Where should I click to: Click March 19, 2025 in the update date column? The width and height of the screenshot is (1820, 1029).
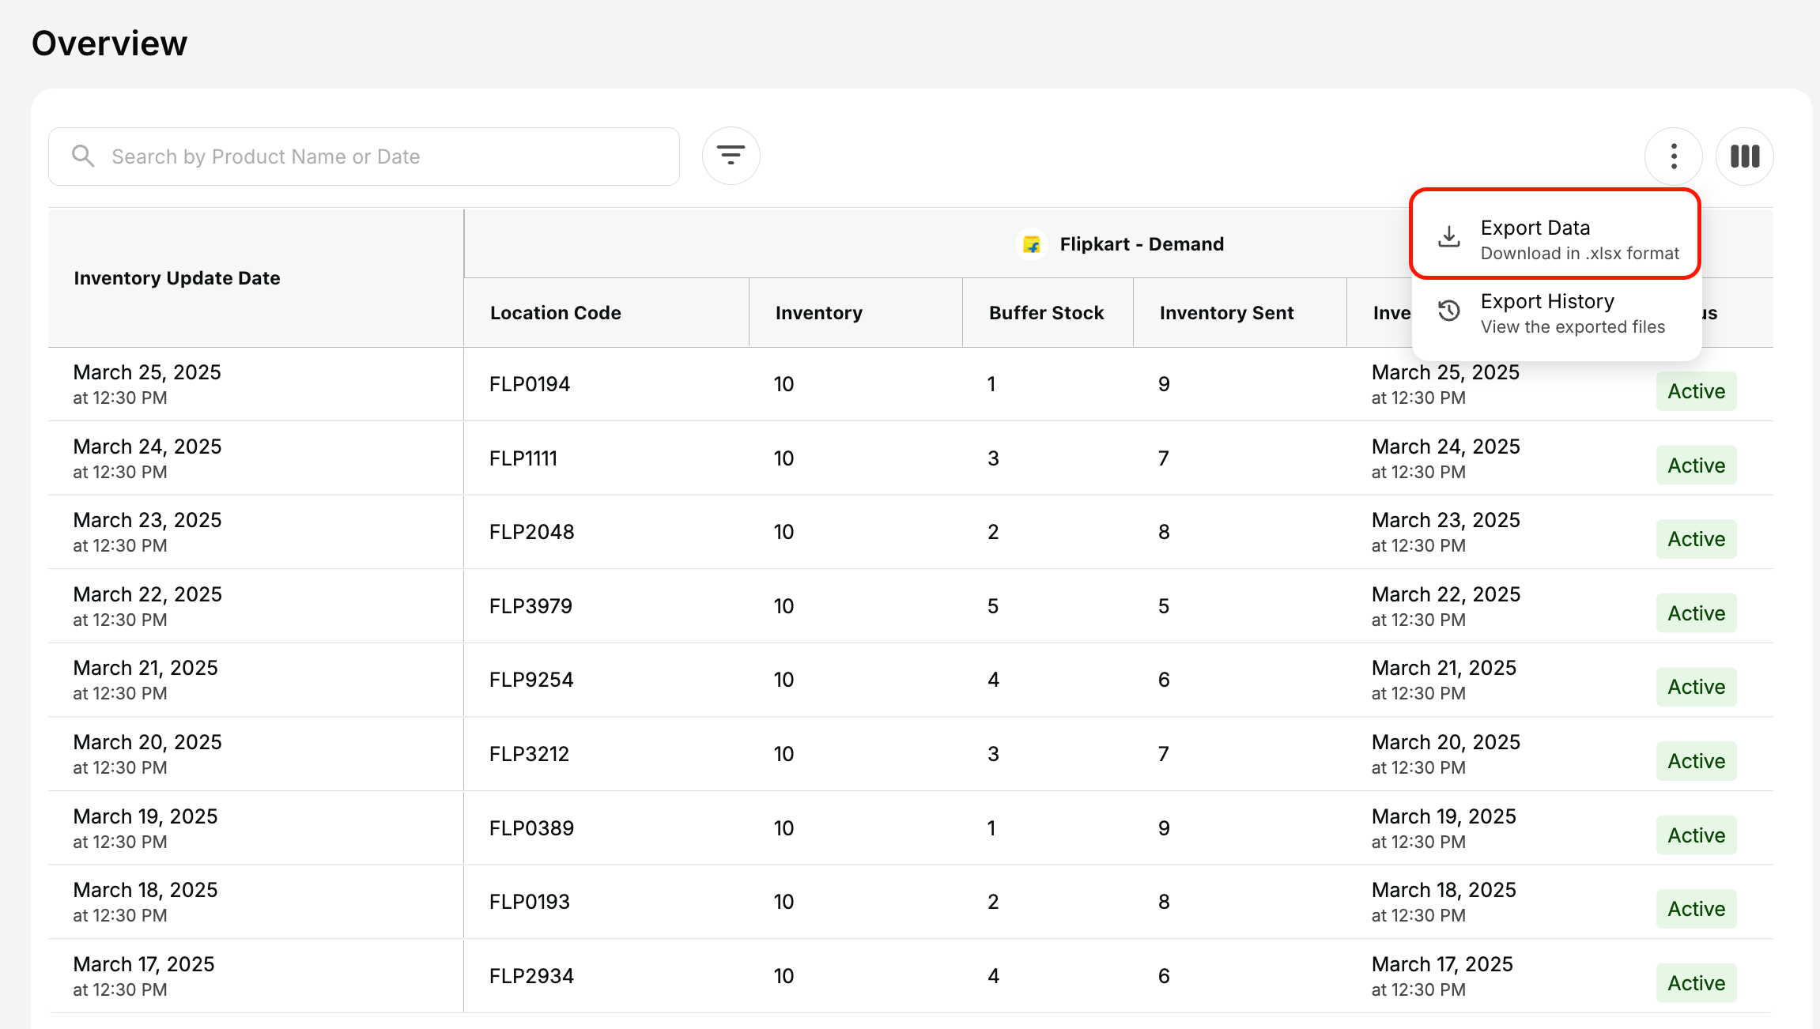point(145,816)
